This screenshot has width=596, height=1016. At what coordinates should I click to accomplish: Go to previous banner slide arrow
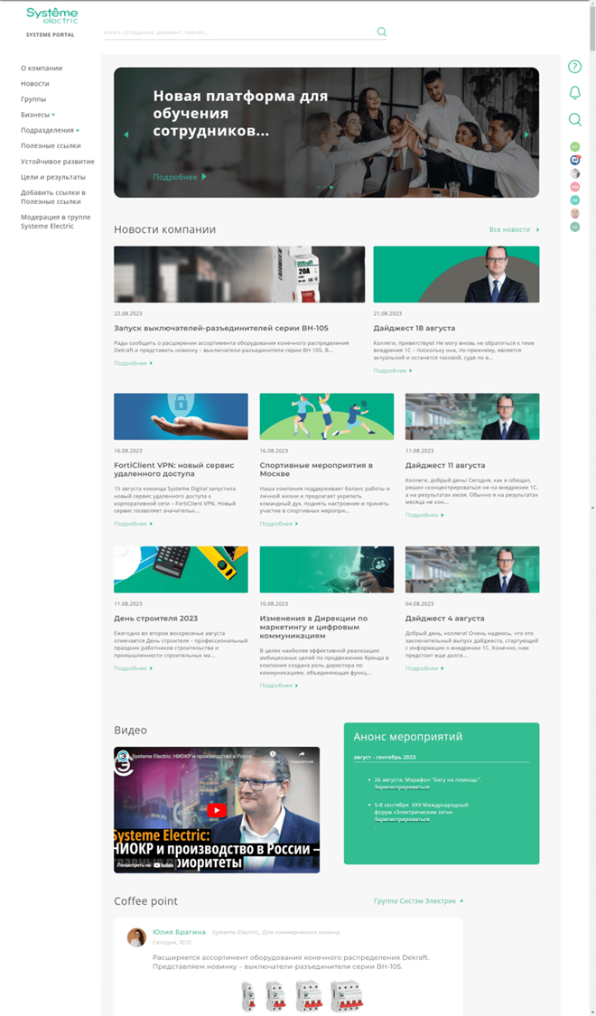pos(126,135)
